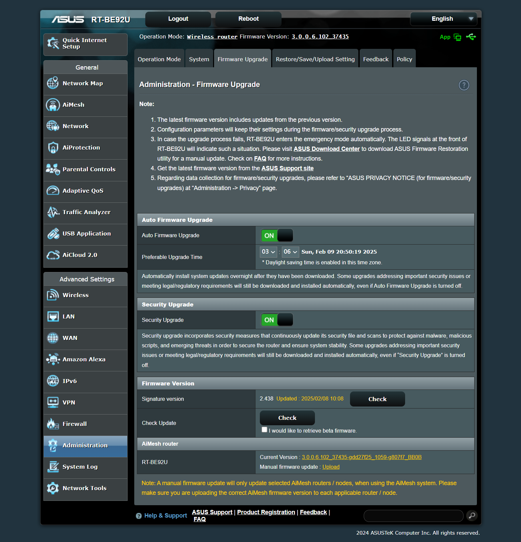The image size is (521, 542).
Task: Open System Log notepad icon
Action: (53, 467)
